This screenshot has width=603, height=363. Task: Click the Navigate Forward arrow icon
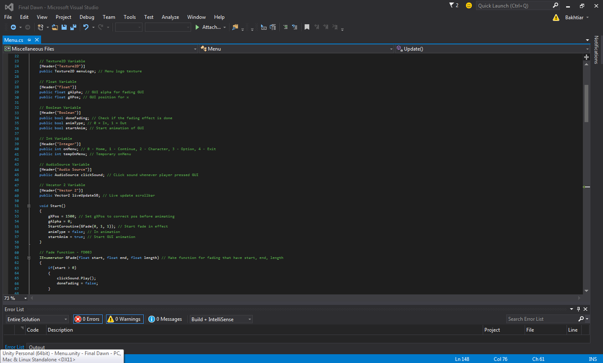tap(28, 27)
